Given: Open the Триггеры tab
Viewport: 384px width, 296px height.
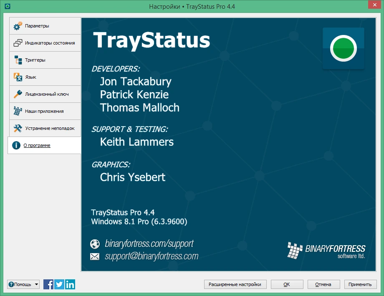Looking at the screenshot, I should [45, 60].
